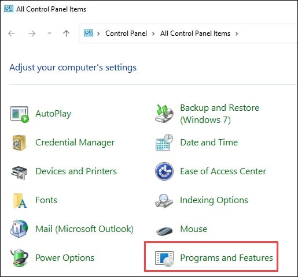Click the Indexing Options magnifier icon
Screen dimensions: 298x277
pos(164,201)
